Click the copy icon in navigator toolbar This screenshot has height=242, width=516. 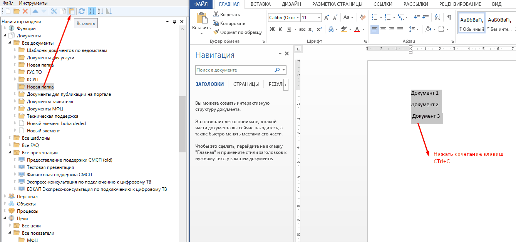pyautogui.click(x=62, y=12)
